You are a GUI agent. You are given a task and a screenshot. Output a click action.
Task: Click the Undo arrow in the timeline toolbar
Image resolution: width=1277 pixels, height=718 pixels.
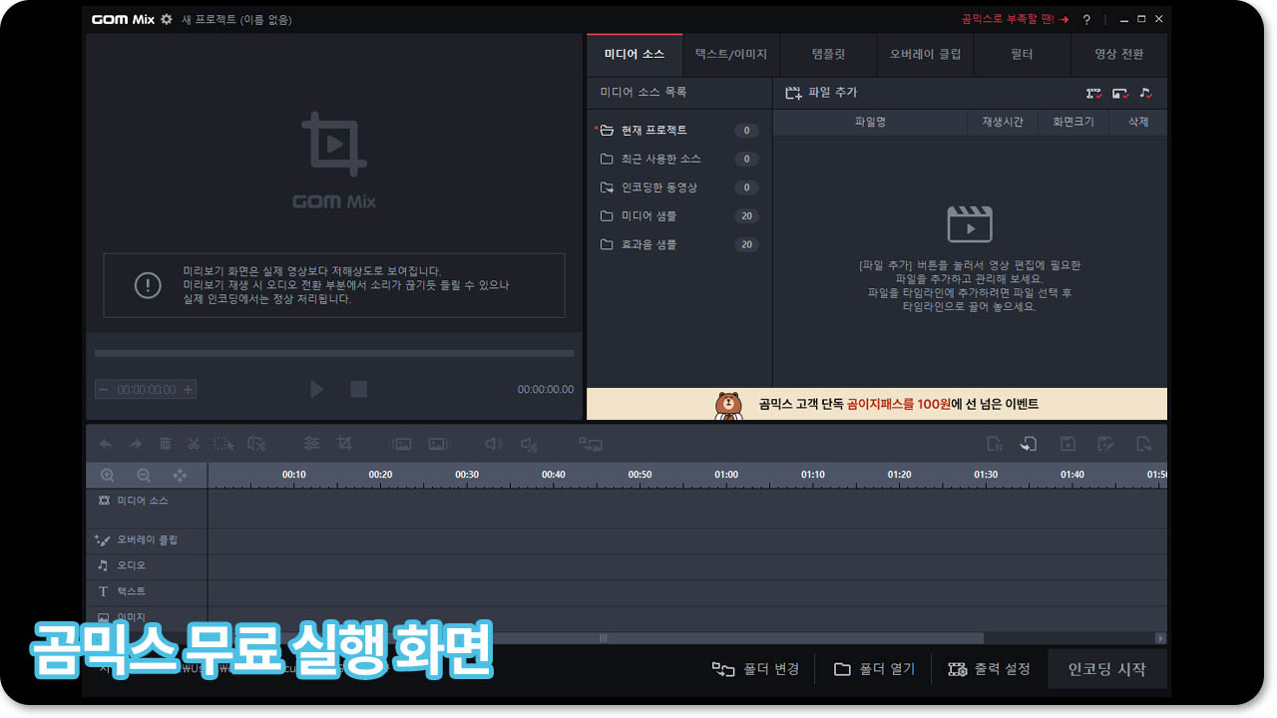pos(106,443)
